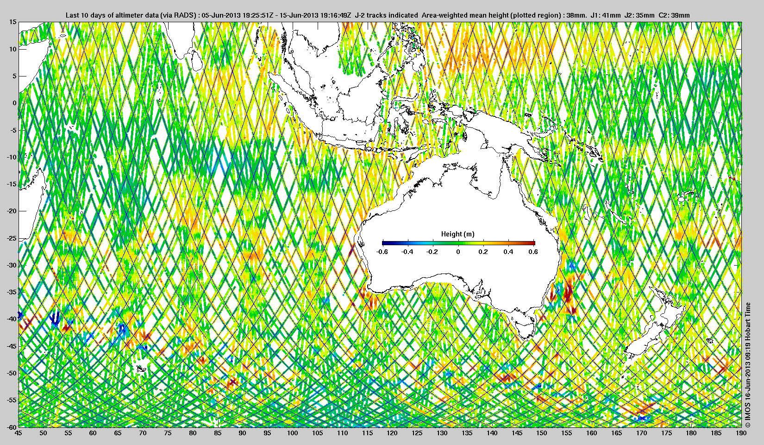Click the latitude axis label -10
764x445 pixels.
coord(12,157)
